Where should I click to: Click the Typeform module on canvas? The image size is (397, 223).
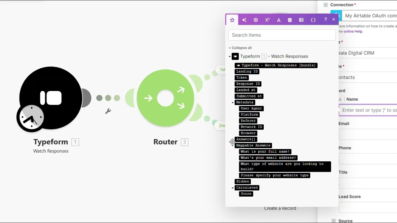coord(51,98)
